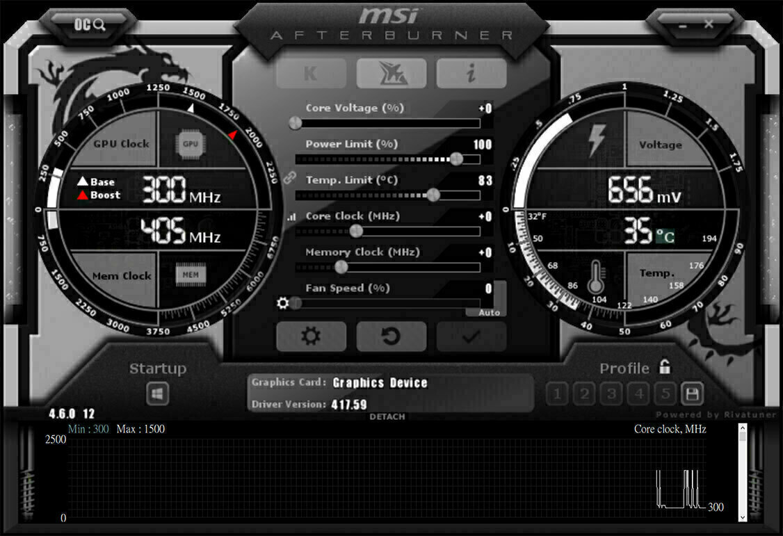
Task: Click the Power Limit 100 value field
Action: point(483,144)
